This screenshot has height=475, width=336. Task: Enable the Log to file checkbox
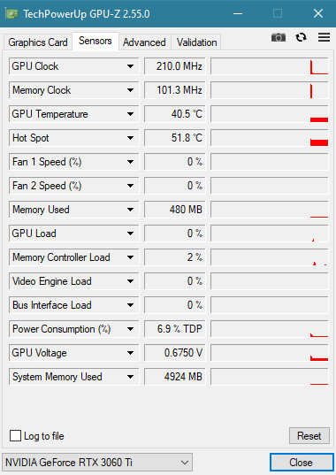point(15,436)
